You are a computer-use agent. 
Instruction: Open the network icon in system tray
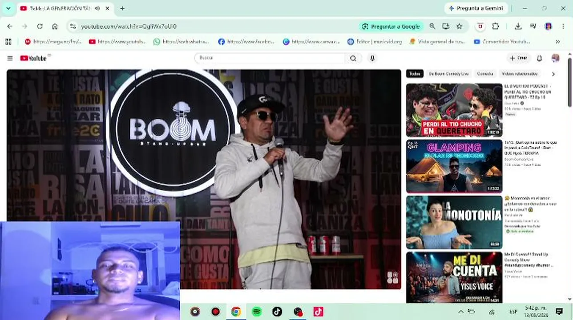pyautogui.click(x=492, y=312)
